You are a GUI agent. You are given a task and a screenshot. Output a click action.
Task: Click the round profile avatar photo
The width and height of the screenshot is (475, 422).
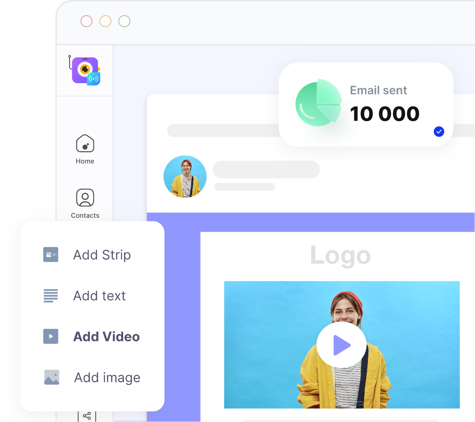(x=185, y=177)
